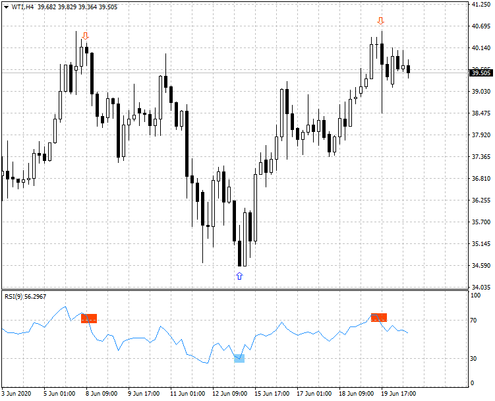The width and height of the screenshot is (495, 401).
Task: Click the RSI scale level 70
Action: coord(473,321)
